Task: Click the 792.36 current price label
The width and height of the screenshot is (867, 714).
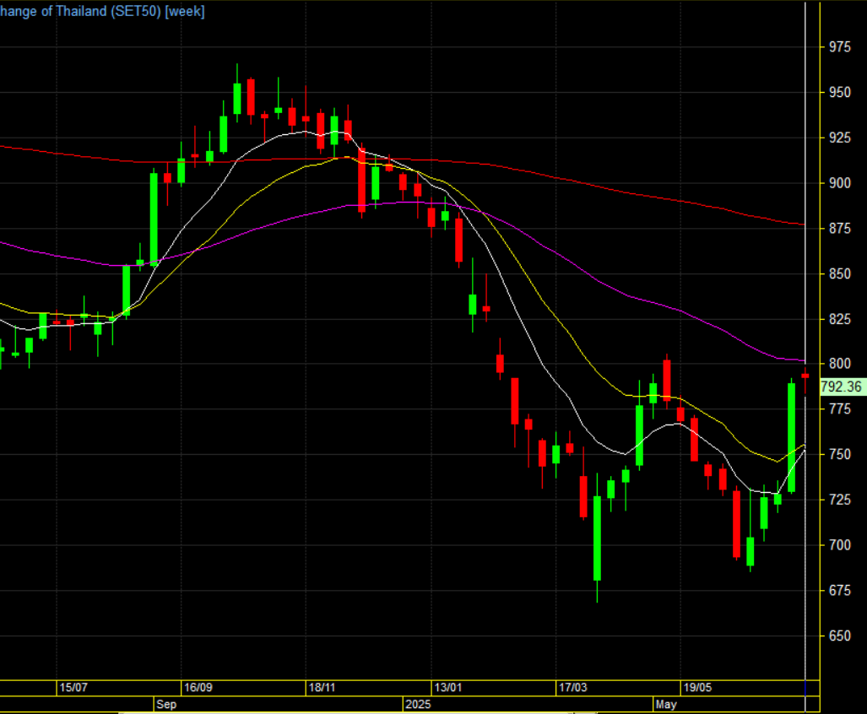Action: (x=842, y=387)
